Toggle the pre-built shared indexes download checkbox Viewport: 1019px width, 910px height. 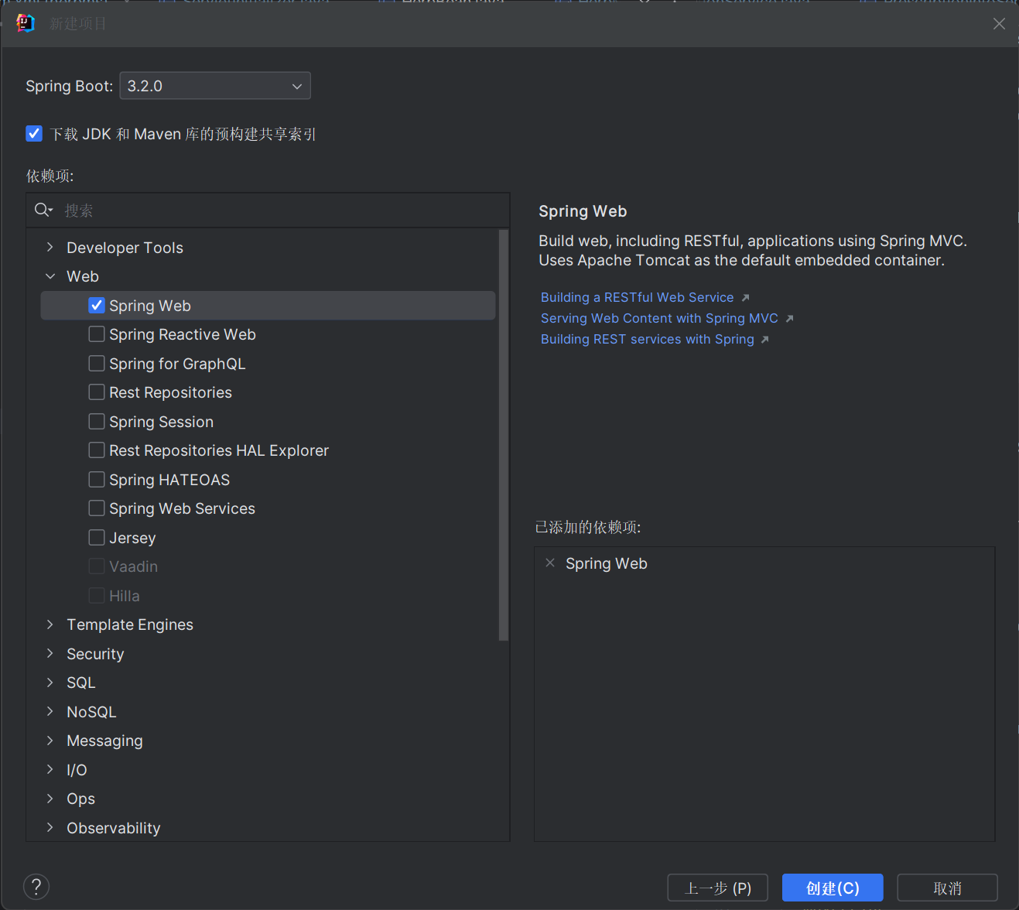(34, 134)
